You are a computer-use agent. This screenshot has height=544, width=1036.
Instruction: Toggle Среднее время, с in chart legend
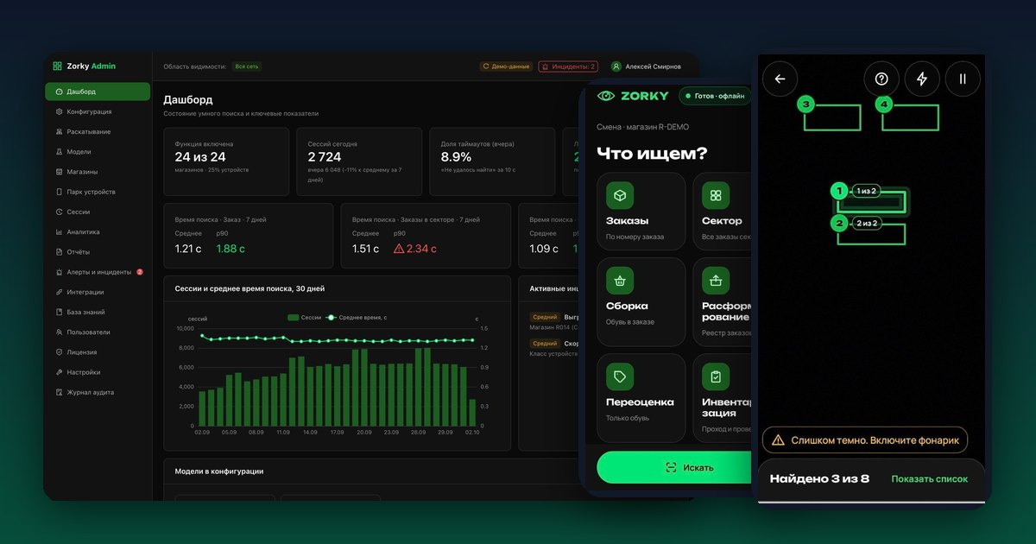tap(357, 318)
